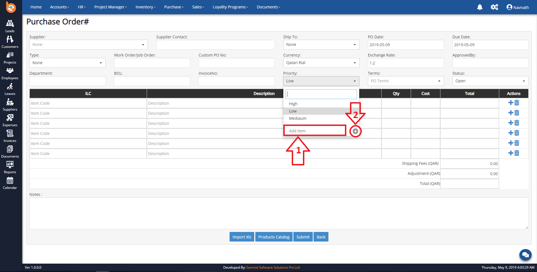
Task: Open the Type dropdown
Action: click(67, 63)
